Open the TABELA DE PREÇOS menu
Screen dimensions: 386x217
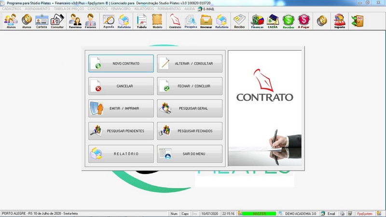point(69,9)
